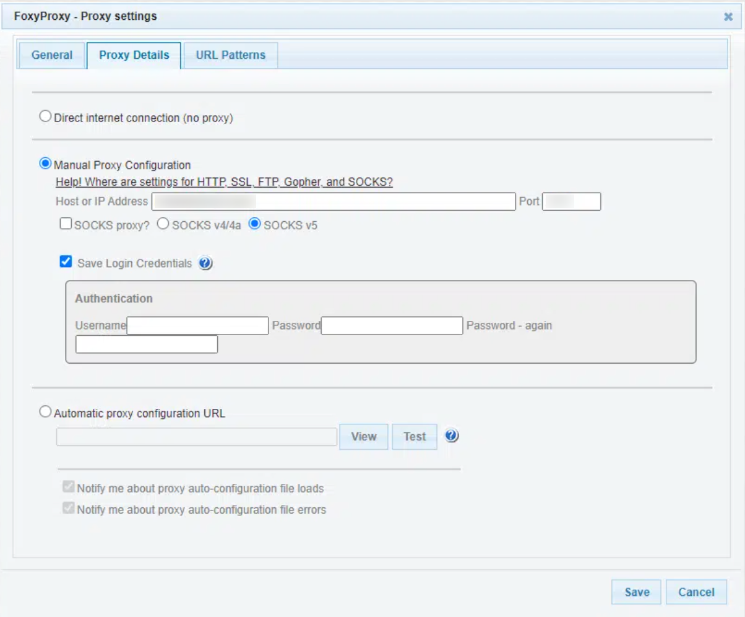Close the FoxyProxy Proxy settings dialog
Viewport: 745px width, 617px height.
[728, 17]
